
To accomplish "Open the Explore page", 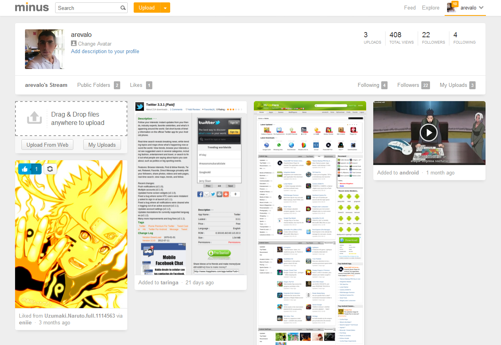I will click(x=431, y=8).
